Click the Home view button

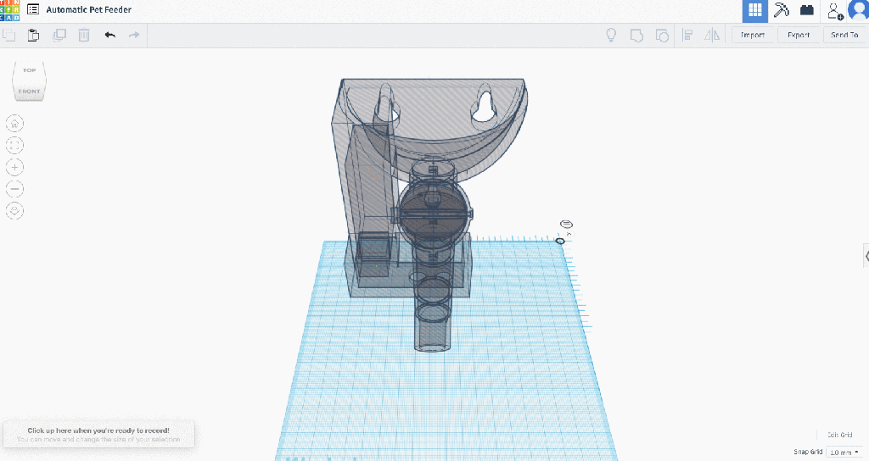(x=15, y=124)
